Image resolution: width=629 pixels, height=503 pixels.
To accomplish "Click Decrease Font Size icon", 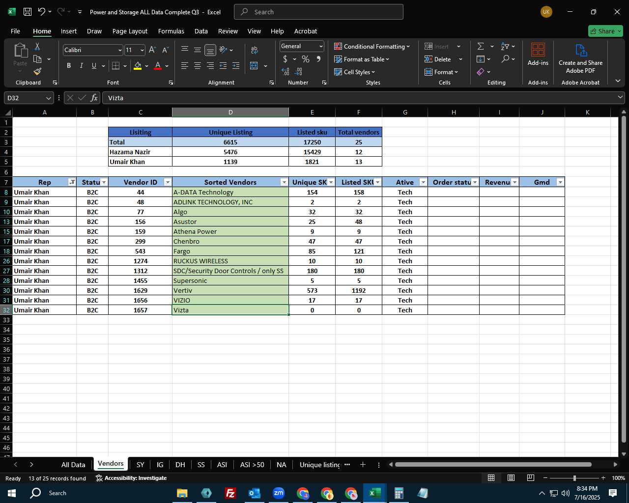I will point(165,50).
